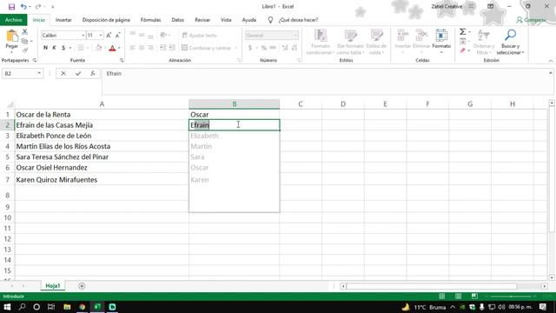This screenshot has width=556, height=313.
Task: Open the Calibri font name dropdown
Action: 83,36
